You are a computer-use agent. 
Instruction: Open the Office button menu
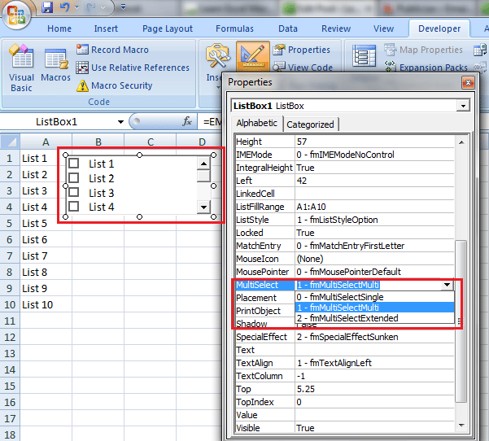[x=16, y=15]
